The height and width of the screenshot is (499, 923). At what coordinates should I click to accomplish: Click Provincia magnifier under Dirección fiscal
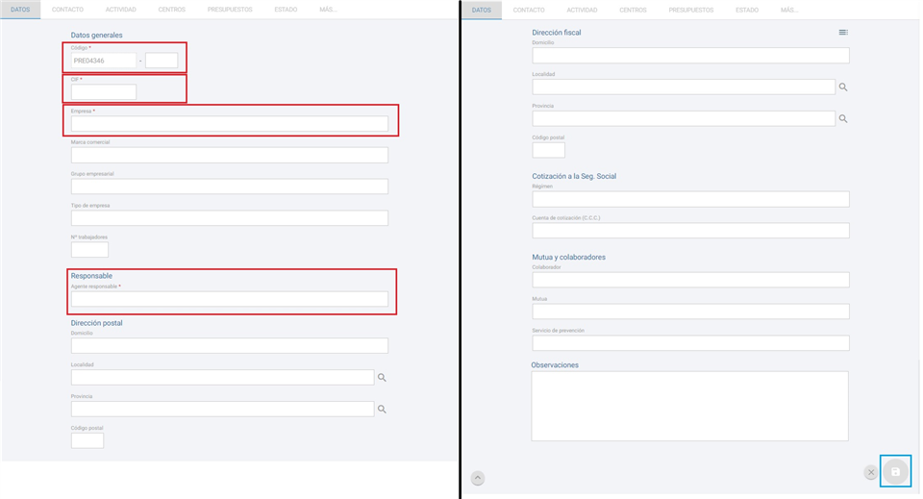click(x=843, y=119)
